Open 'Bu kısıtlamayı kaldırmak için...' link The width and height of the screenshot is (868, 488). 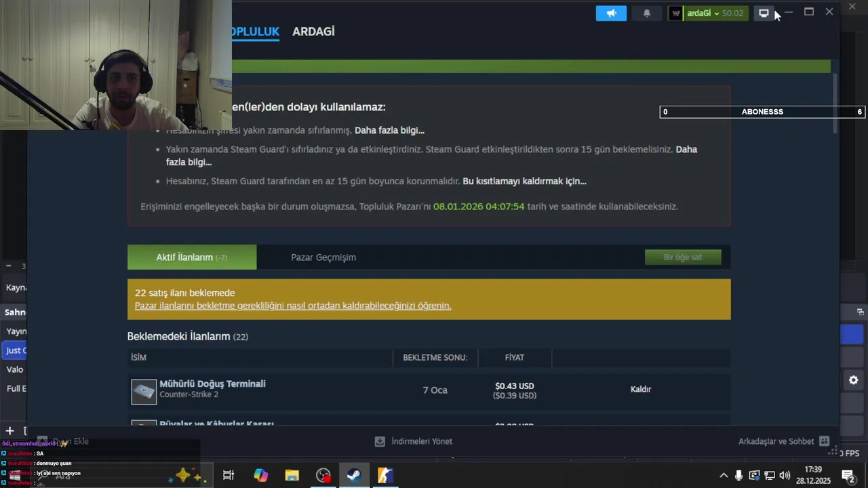[x=524, y=181]
